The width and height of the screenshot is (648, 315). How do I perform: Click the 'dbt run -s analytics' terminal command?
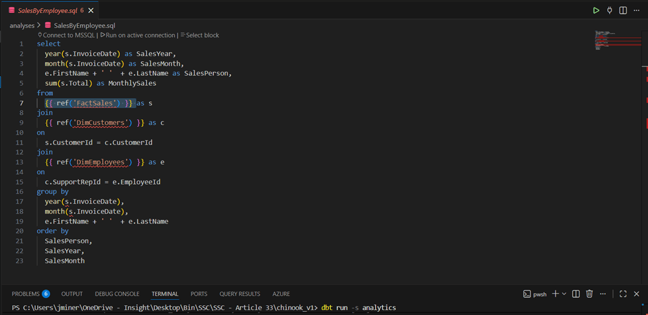[359, 308]
